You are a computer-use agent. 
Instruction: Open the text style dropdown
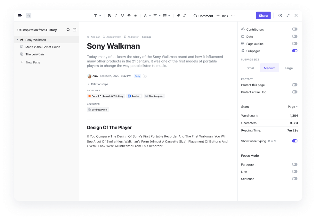click(x=96, y=16)
